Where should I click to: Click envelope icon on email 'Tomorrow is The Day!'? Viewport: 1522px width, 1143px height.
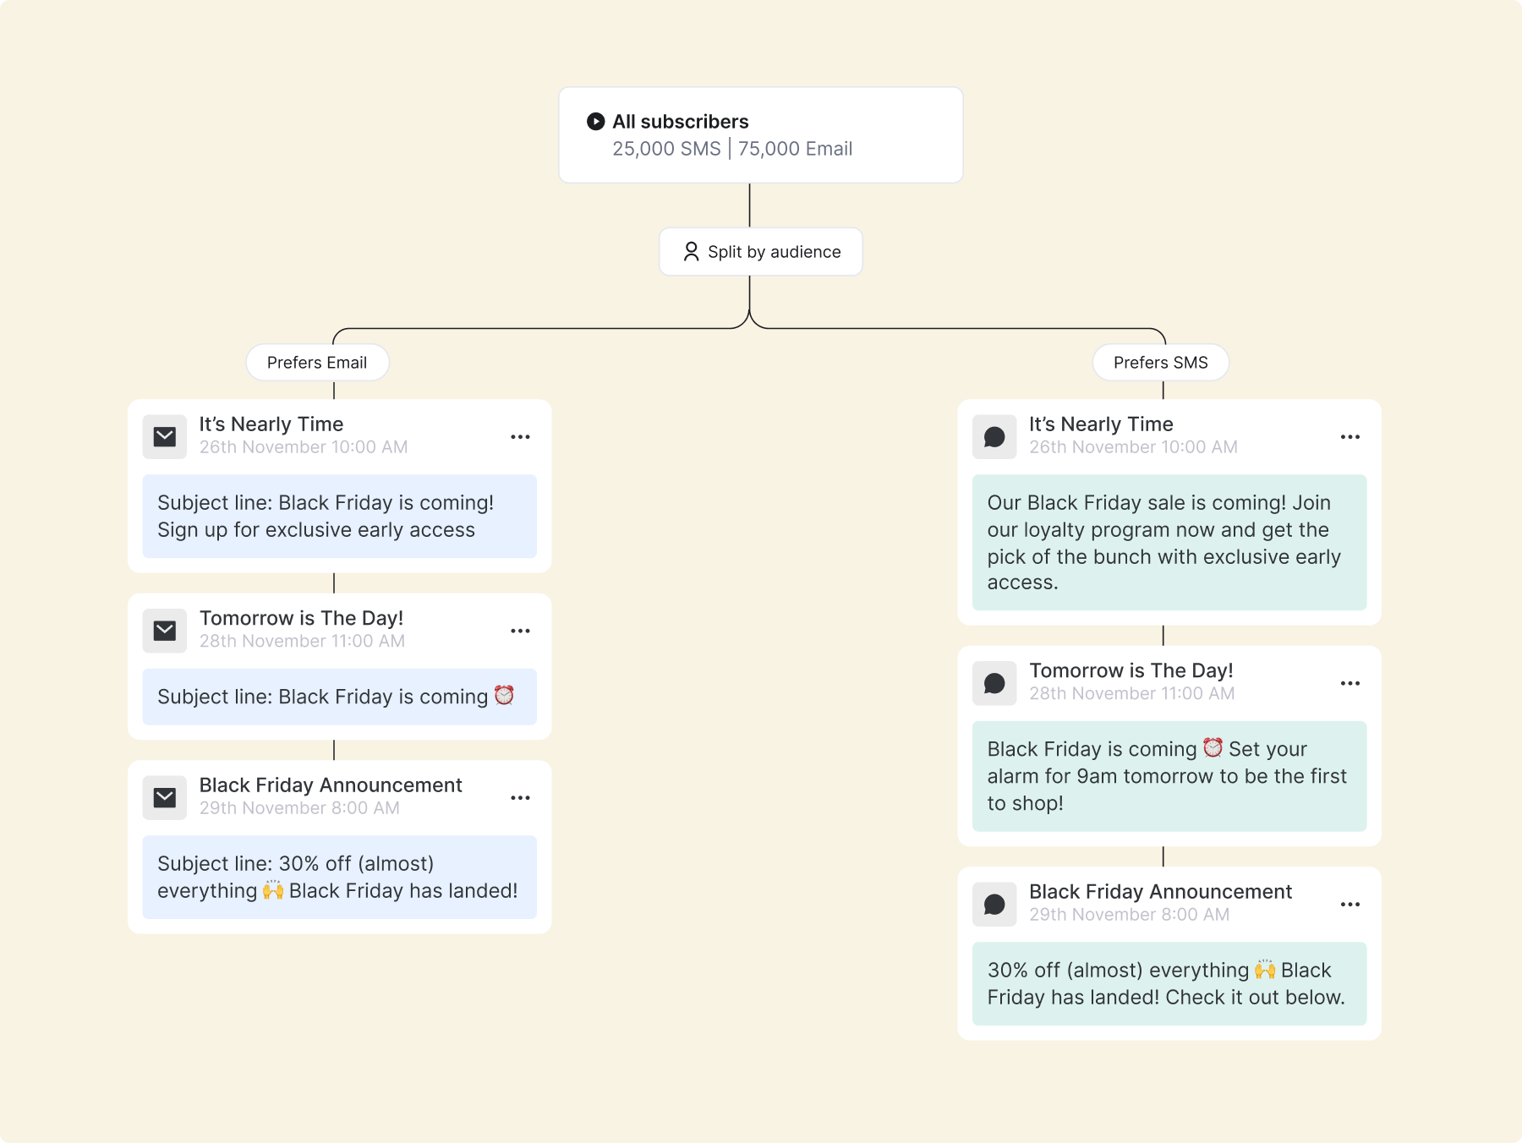(165, 631)
